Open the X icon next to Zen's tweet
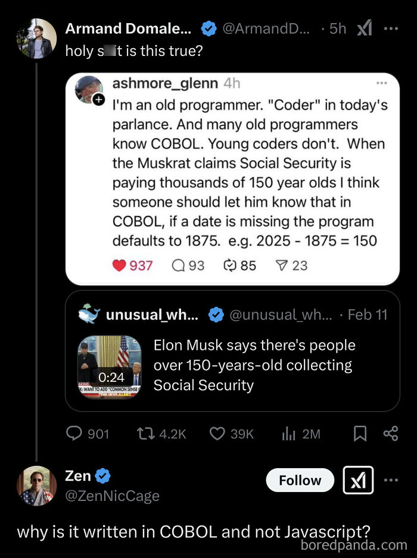This screenshot has height=558, width=417. tap(358, 480)
